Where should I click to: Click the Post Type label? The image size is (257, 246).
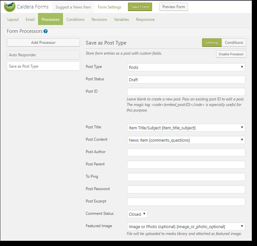click(94, 67)
